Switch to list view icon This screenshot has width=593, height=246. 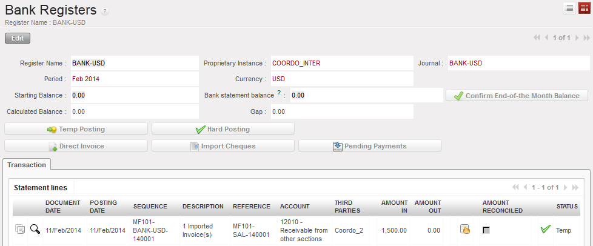pyautogui.click(x=569, y=8)
